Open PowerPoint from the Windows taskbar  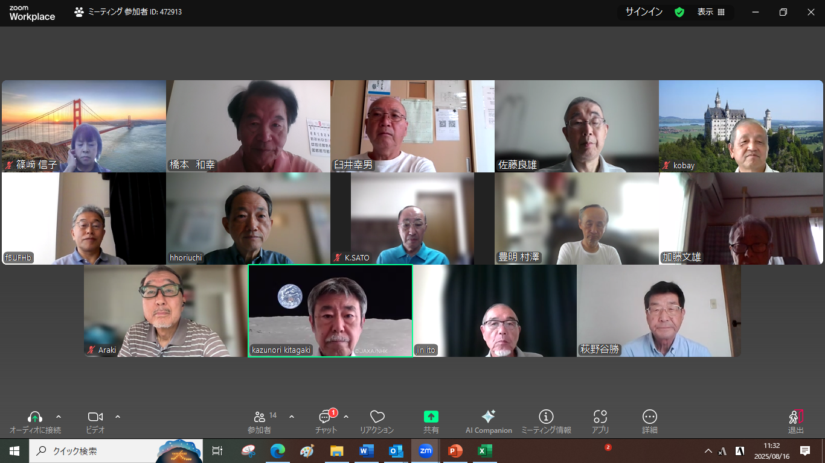455,451
